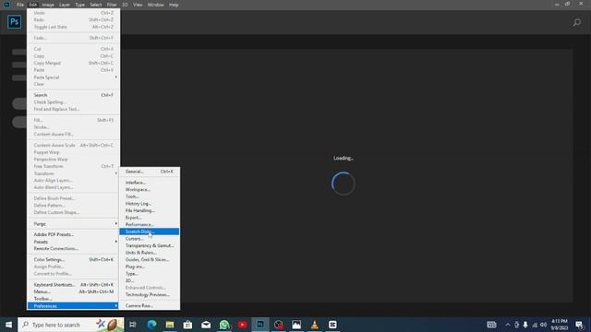Open the Filter menu
Image resolution: width=591 pixels, height=332 pixels.
(112, 5)
